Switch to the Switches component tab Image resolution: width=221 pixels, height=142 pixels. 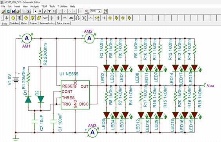pos(14,23)
